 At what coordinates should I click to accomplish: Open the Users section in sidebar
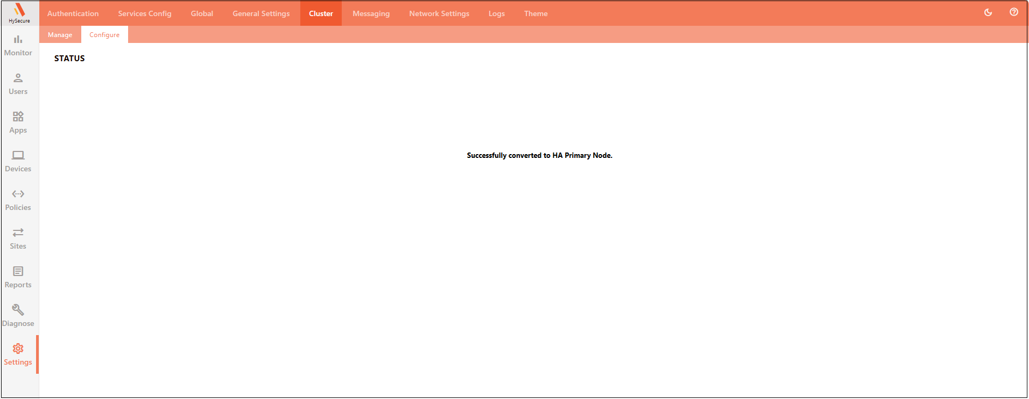tap(18, 84)
